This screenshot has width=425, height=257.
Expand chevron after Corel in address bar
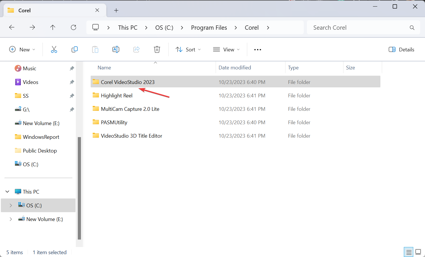[268, 28]
